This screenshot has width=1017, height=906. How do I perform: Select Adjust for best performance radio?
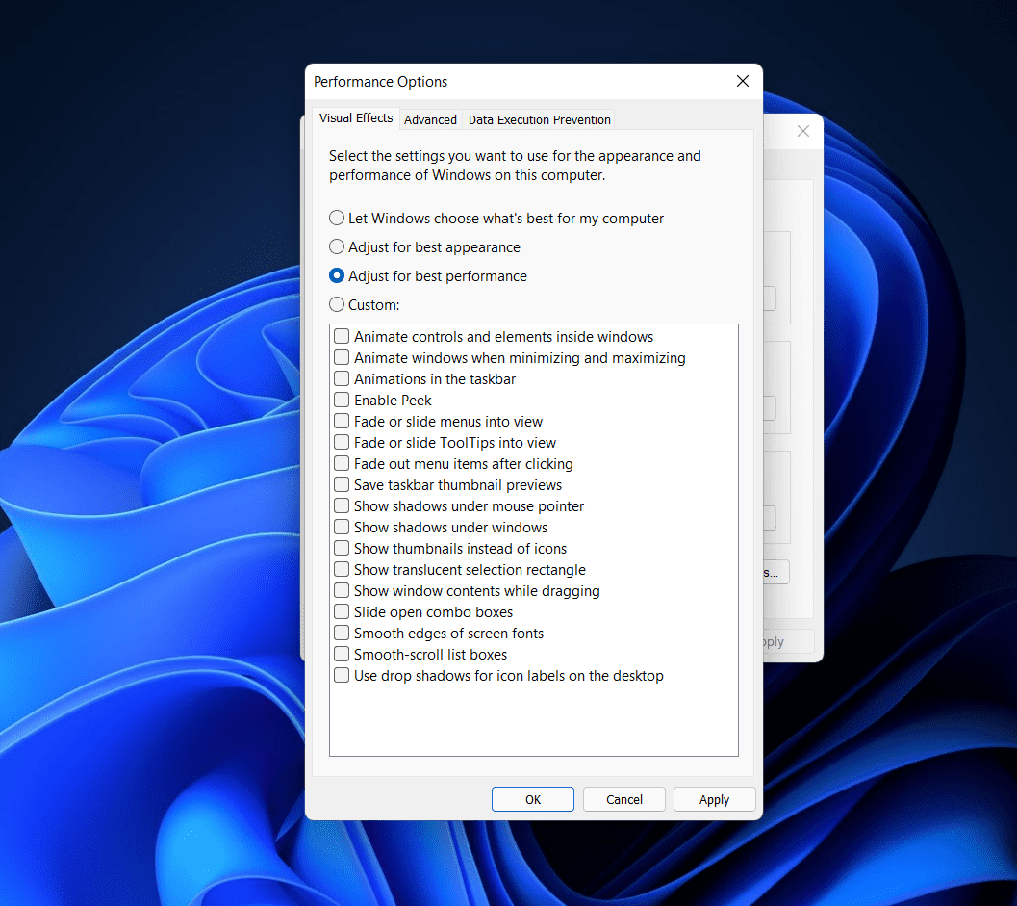coord(337,276)
